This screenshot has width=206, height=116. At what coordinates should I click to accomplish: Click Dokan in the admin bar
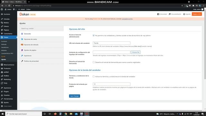pos(28,9)
